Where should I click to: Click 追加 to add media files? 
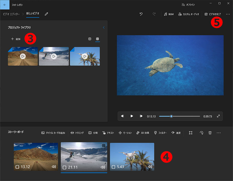tap(15, 39)
